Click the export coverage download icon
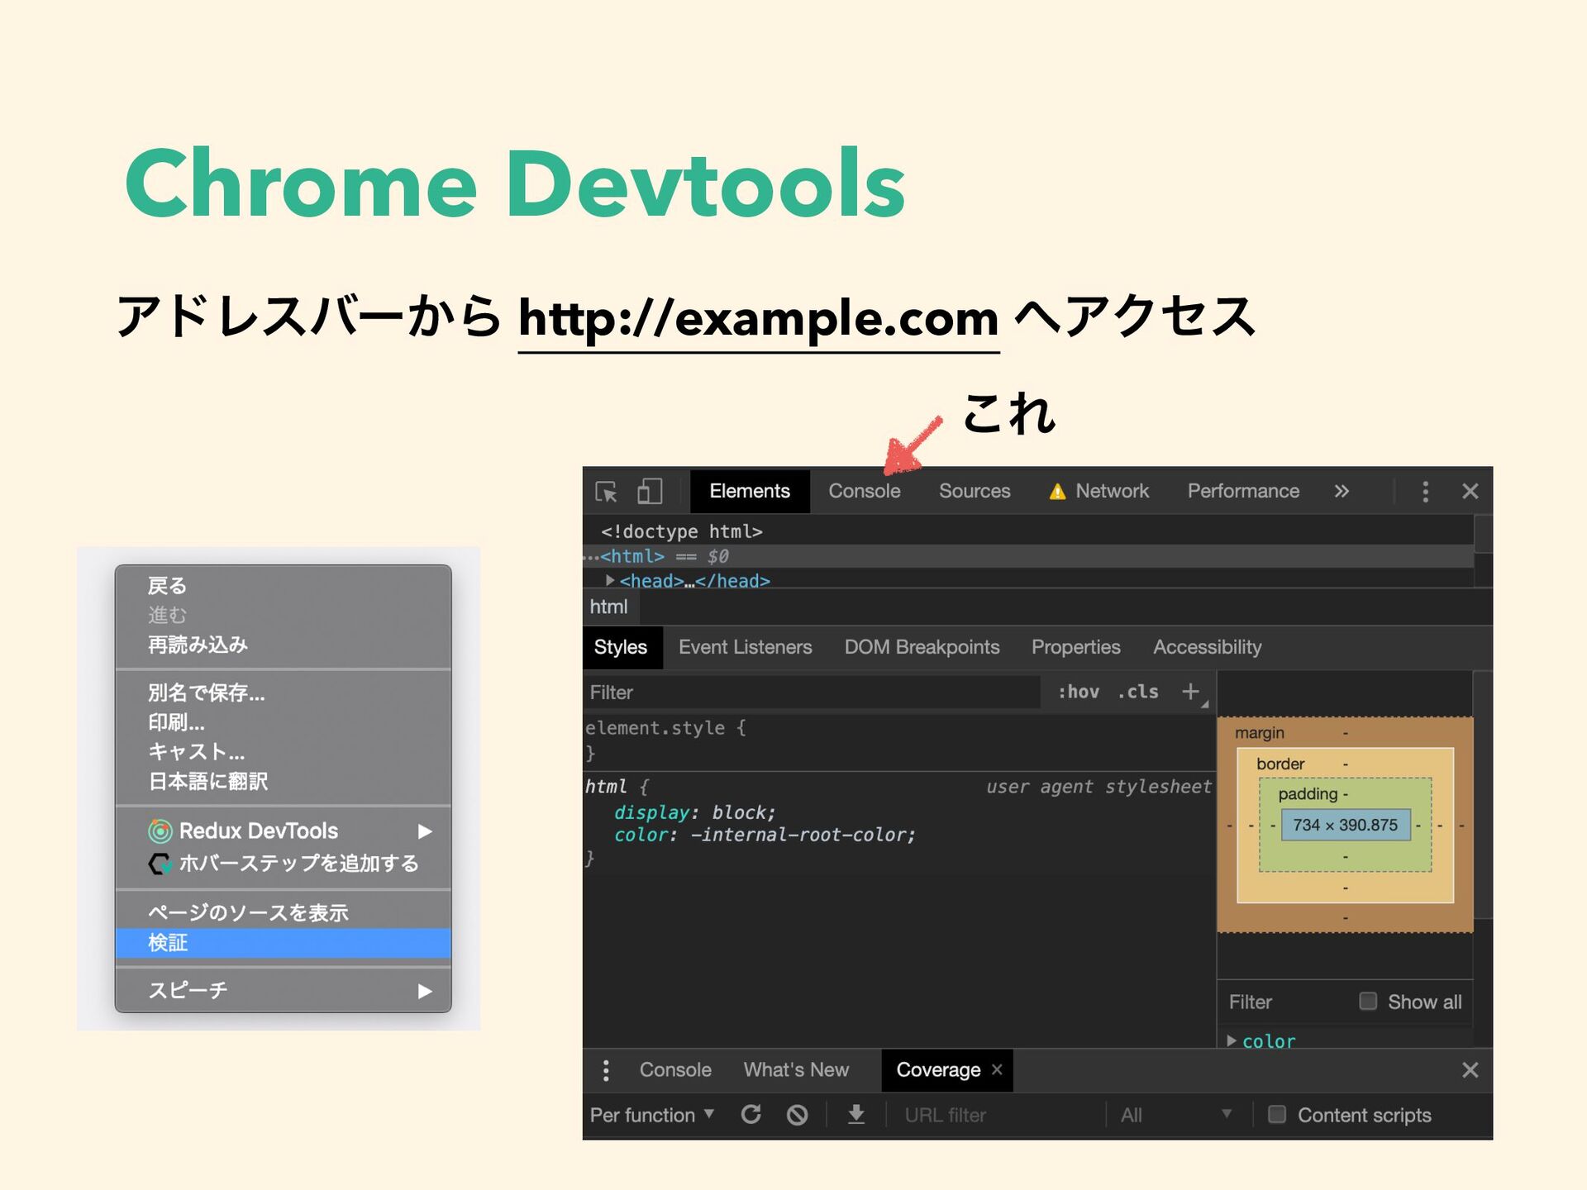1587x1190 pixels. (x=856, y=1114)
